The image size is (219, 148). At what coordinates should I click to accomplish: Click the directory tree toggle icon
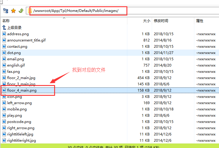5,11
